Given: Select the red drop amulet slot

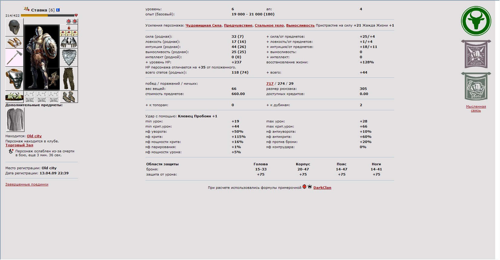Looking at the screenshot, I should click(x=69, y=27).
